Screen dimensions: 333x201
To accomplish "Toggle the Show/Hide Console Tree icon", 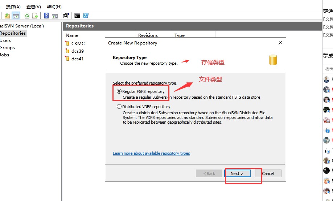I will (16, 16).
